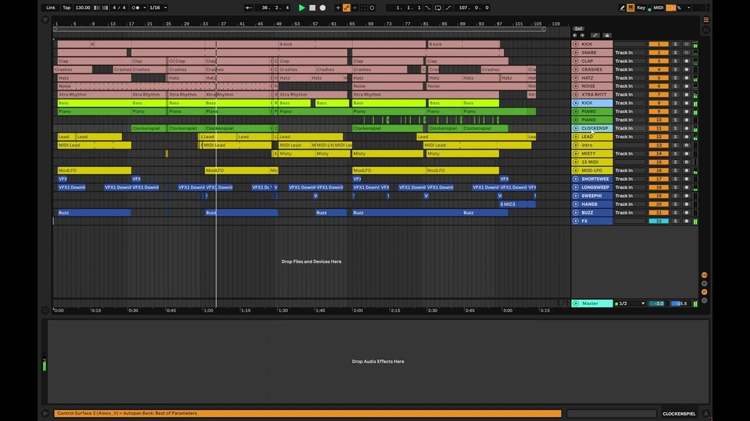Open the Master output 1/2 dropdown
The width and height of the screenshot is (750, 421).
coord(630,303)
